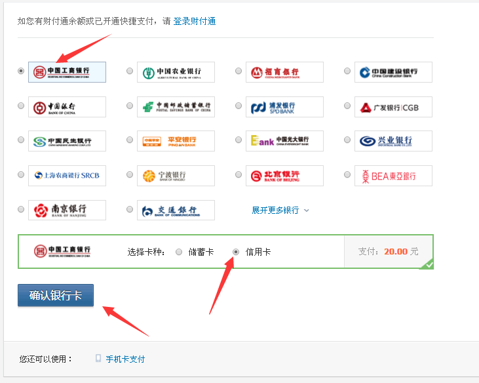
Task: Select radio button for 兴业银行
Action: [x=347, y=140]
